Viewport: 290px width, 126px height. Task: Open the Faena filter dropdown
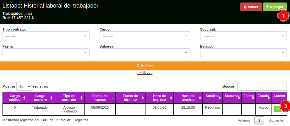[x=46, y=53]
